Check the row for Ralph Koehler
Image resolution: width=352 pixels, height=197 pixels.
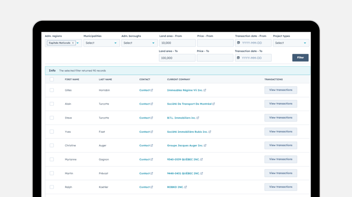[51, 187]
